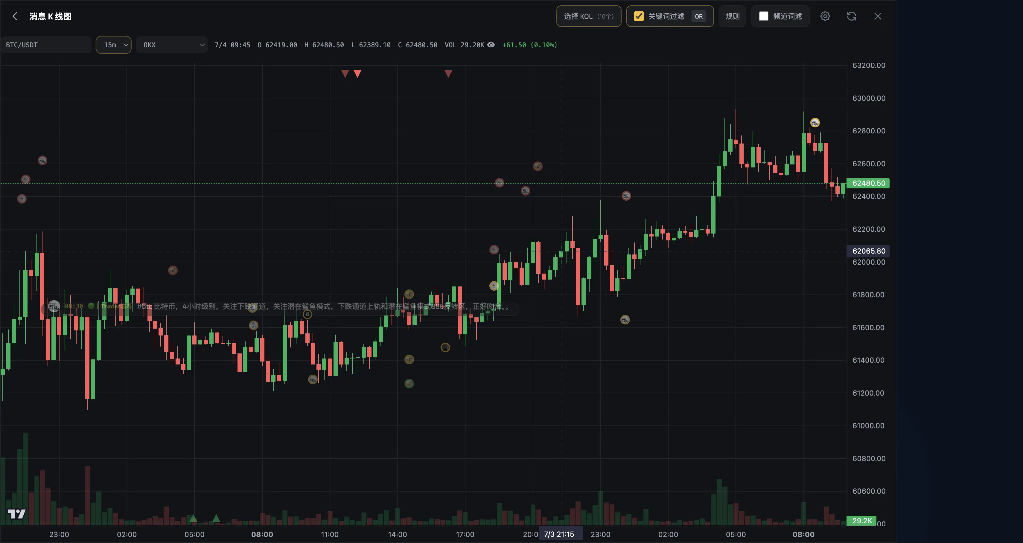Click the green 29.2K volume tag

(x=861, y=521)
